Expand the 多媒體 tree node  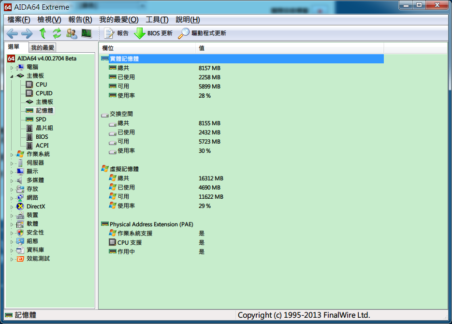point(12,180)
